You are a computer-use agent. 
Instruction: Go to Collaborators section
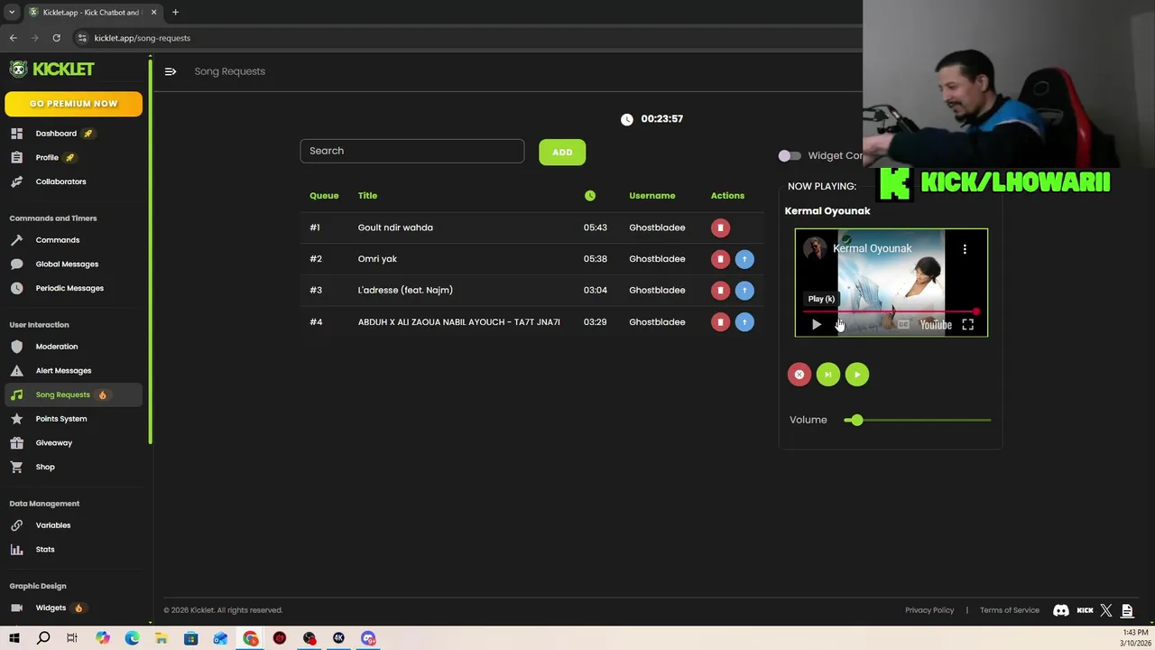60,181
